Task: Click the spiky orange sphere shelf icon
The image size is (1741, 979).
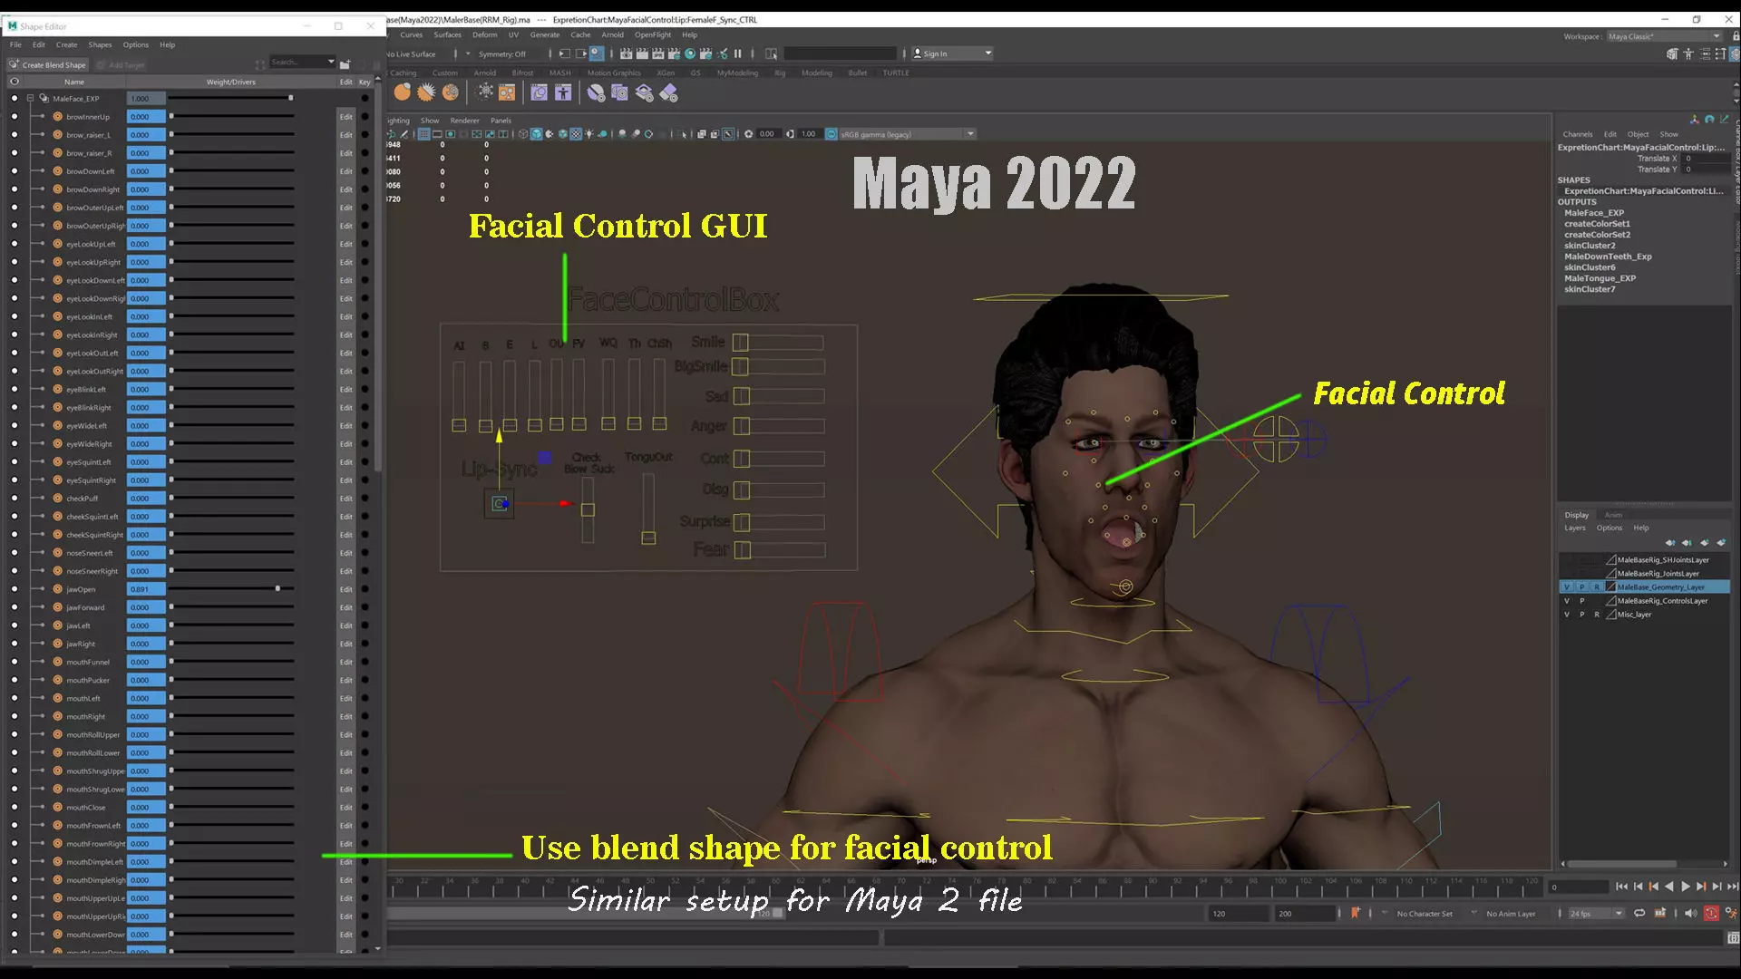Action: pyautogui.click(x=426, y=92)
